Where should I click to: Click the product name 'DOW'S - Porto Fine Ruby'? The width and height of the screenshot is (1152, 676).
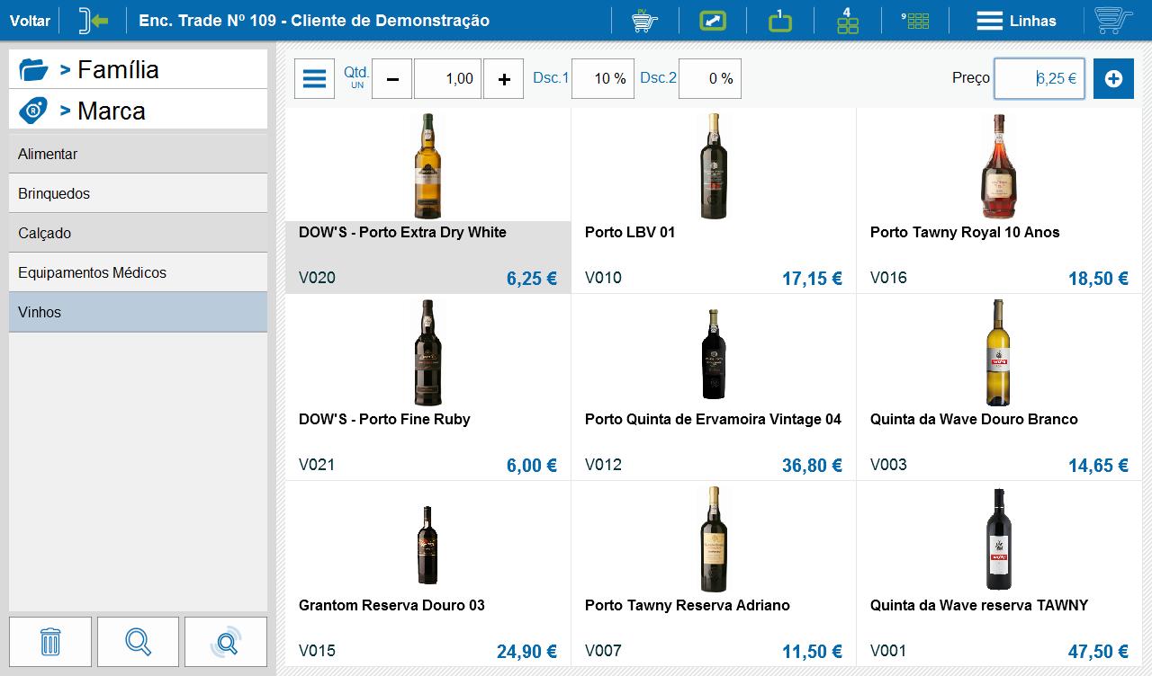click(384, 419)
